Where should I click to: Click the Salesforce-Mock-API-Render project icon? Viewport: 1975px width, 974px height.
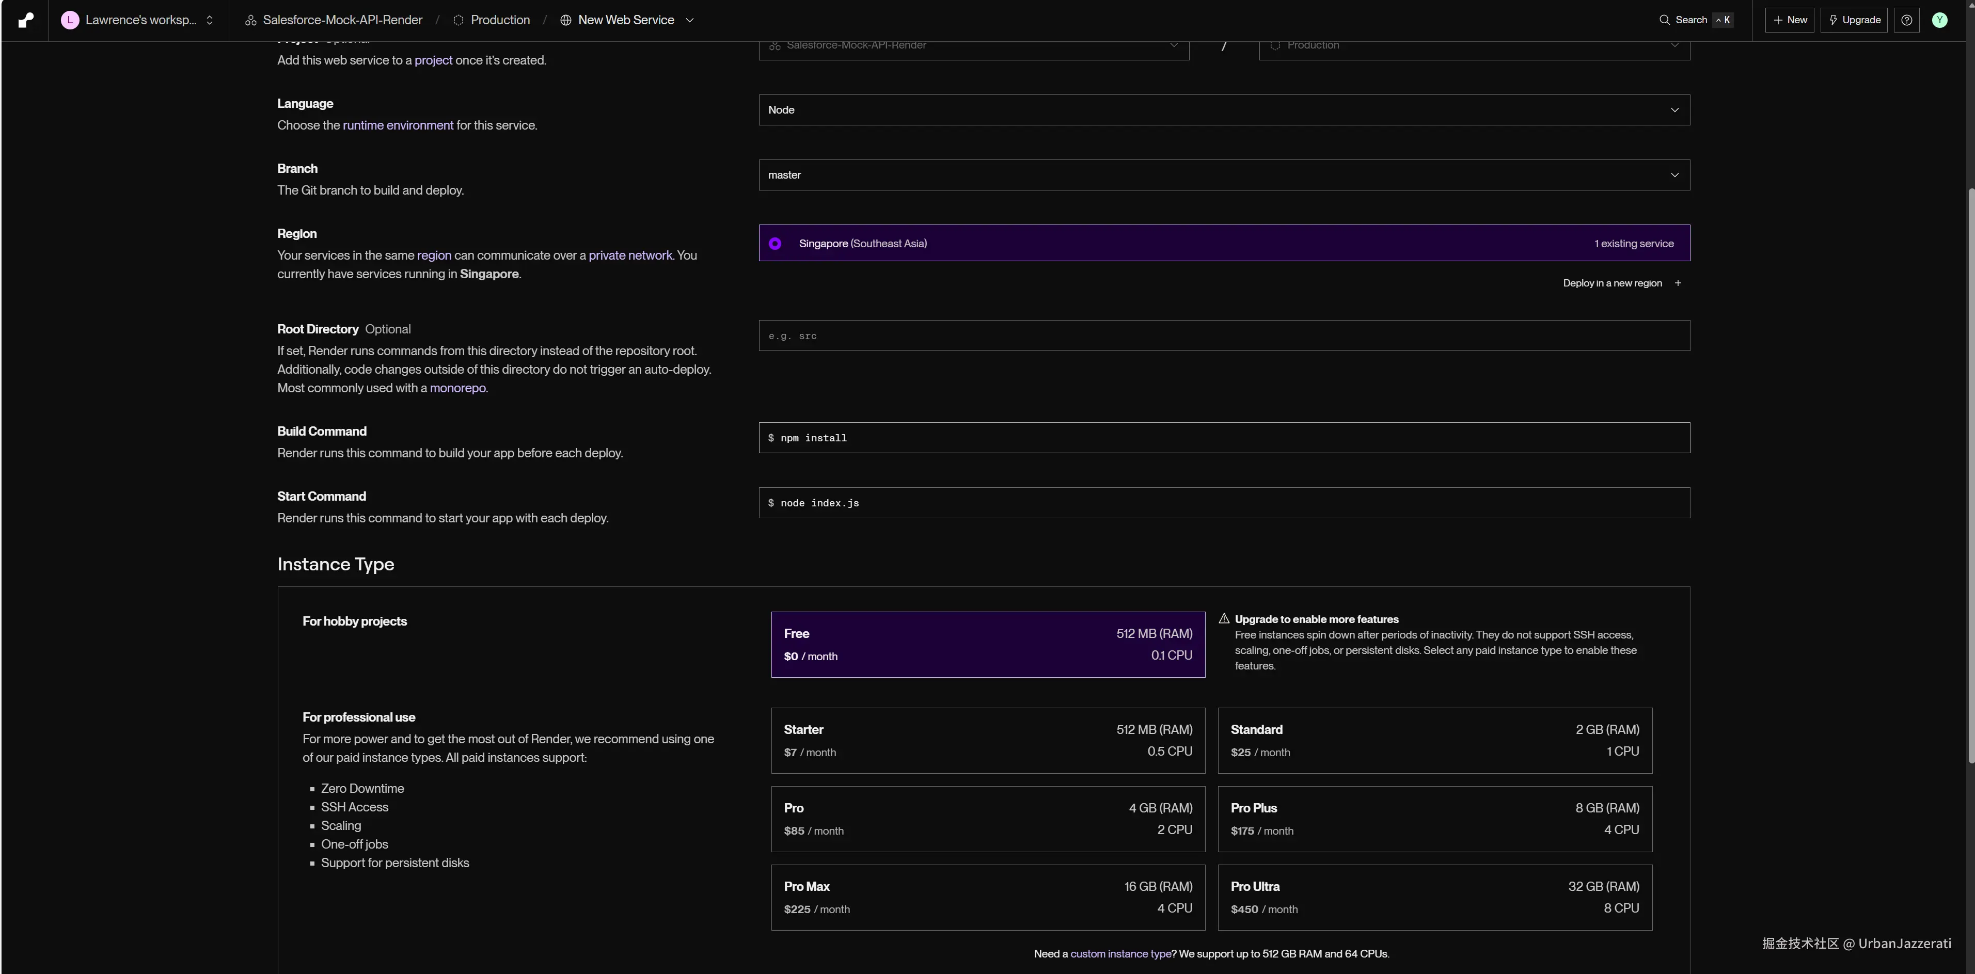(x=250, y=20)
